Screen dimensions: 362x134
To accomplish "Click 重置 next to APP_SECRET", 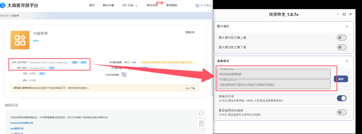I will click(74, 62).
